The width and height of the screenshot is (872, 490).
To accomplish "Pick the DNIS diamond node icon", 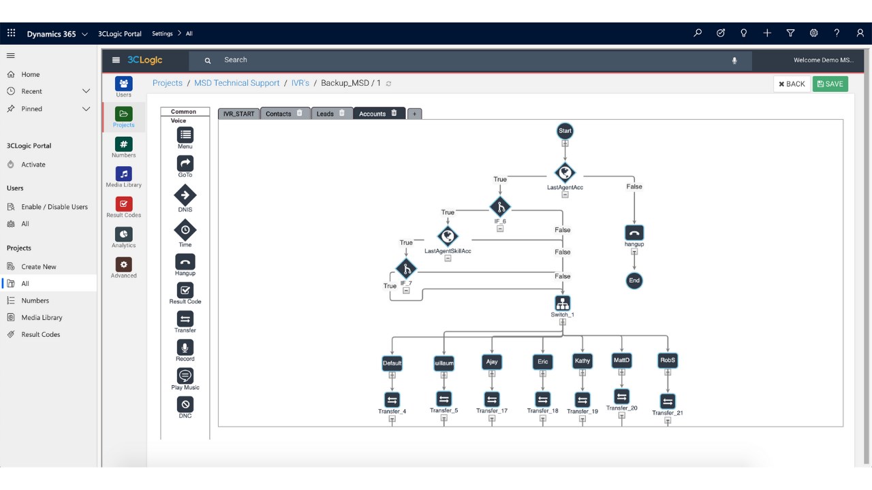I will (x=185, y=195).
